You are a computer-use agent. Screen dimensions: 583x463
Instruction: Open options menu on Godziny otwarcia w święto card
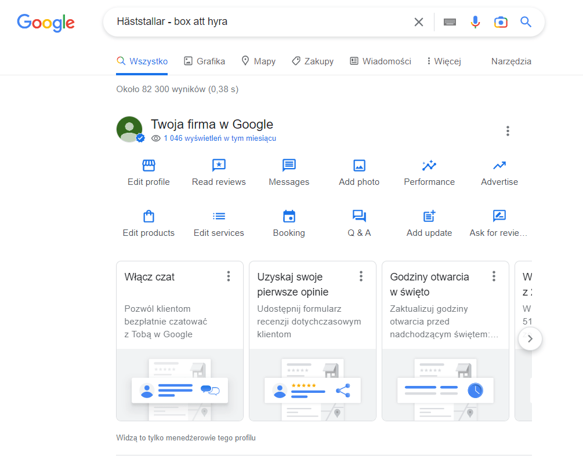(x=494, y=276)
